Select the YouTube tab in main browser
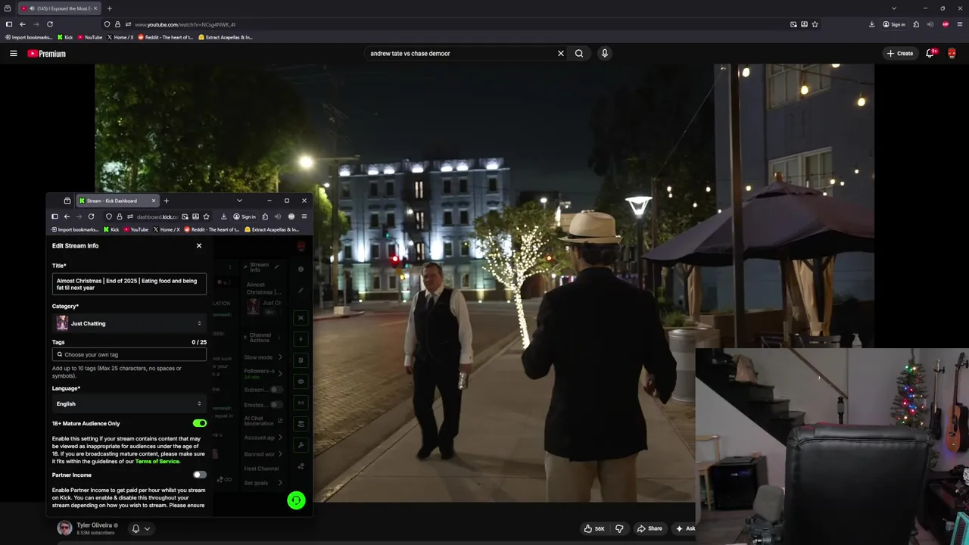969x545 pixels. point(59,8)
